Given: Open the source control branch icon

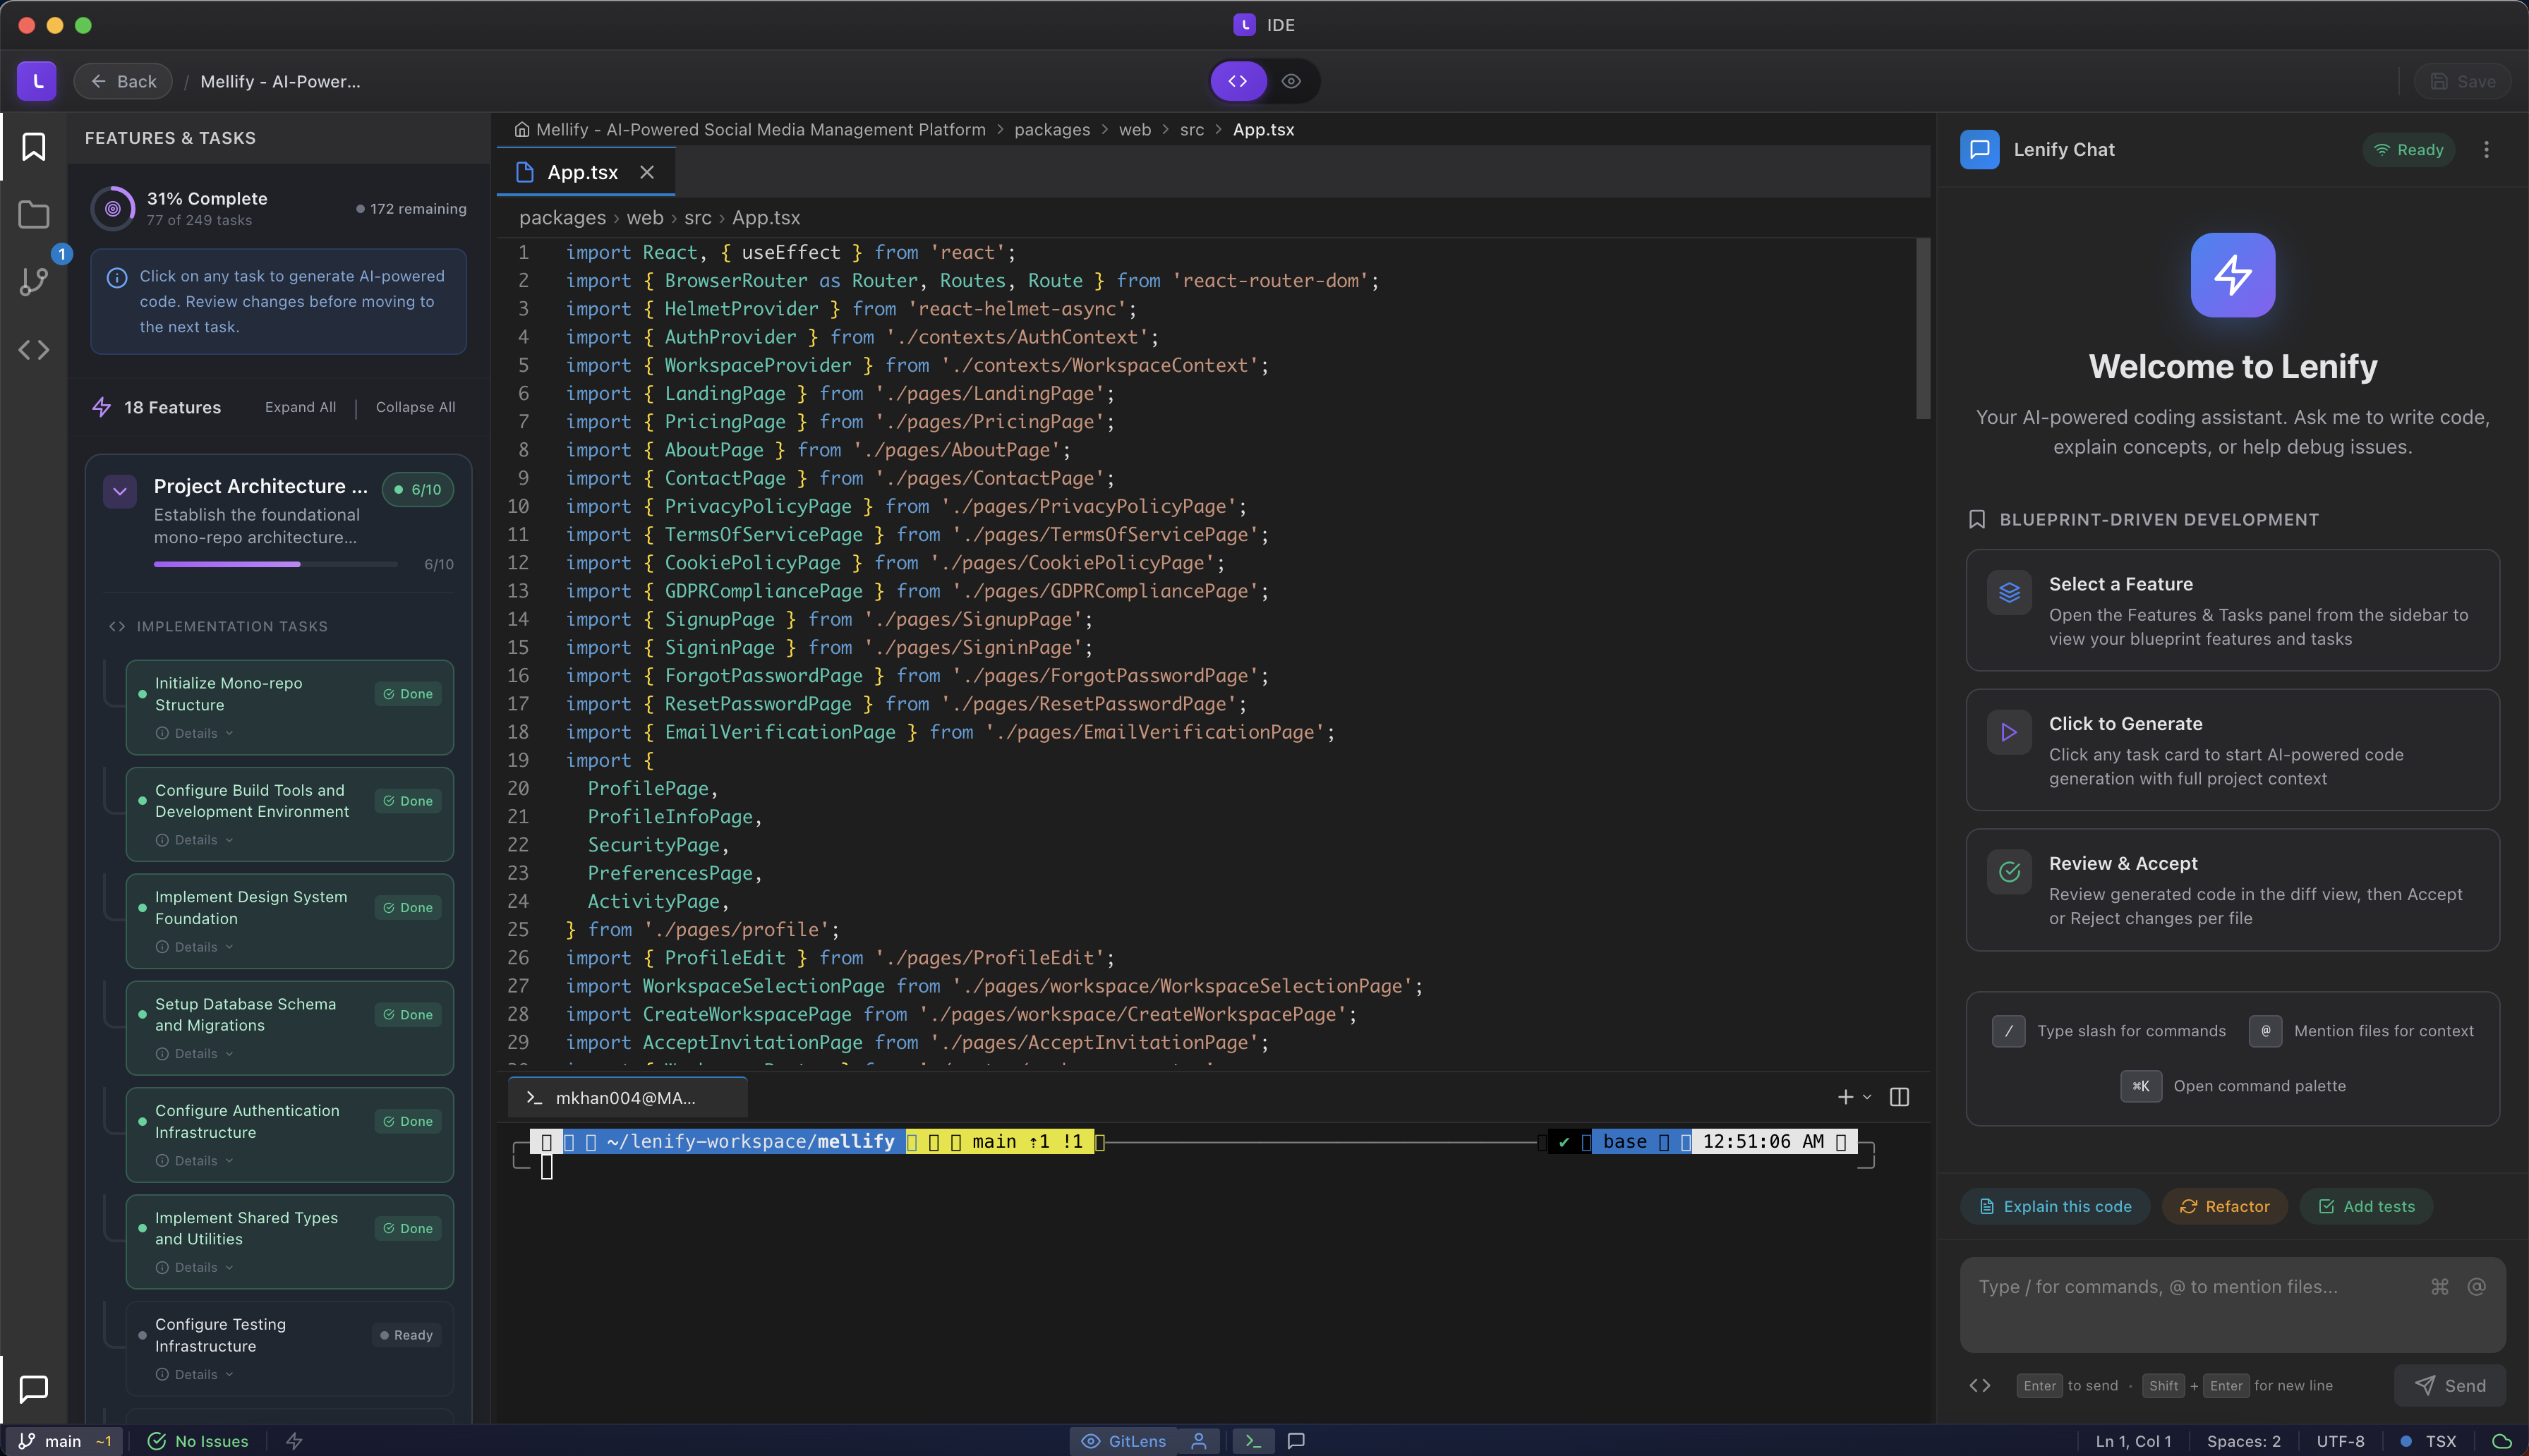Looking at the screenshot, I should (x=34, y=282).
